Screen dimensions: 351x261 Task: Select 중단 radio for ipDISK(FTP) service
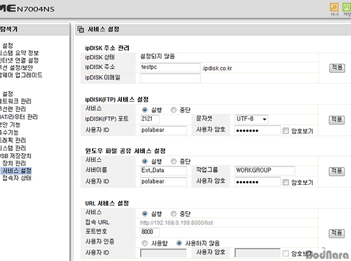[x=174, y=110]
